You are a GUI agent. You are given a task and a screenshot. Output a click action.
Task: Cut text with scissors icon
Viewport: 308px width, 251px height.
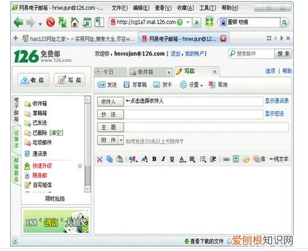coord(99,159)
